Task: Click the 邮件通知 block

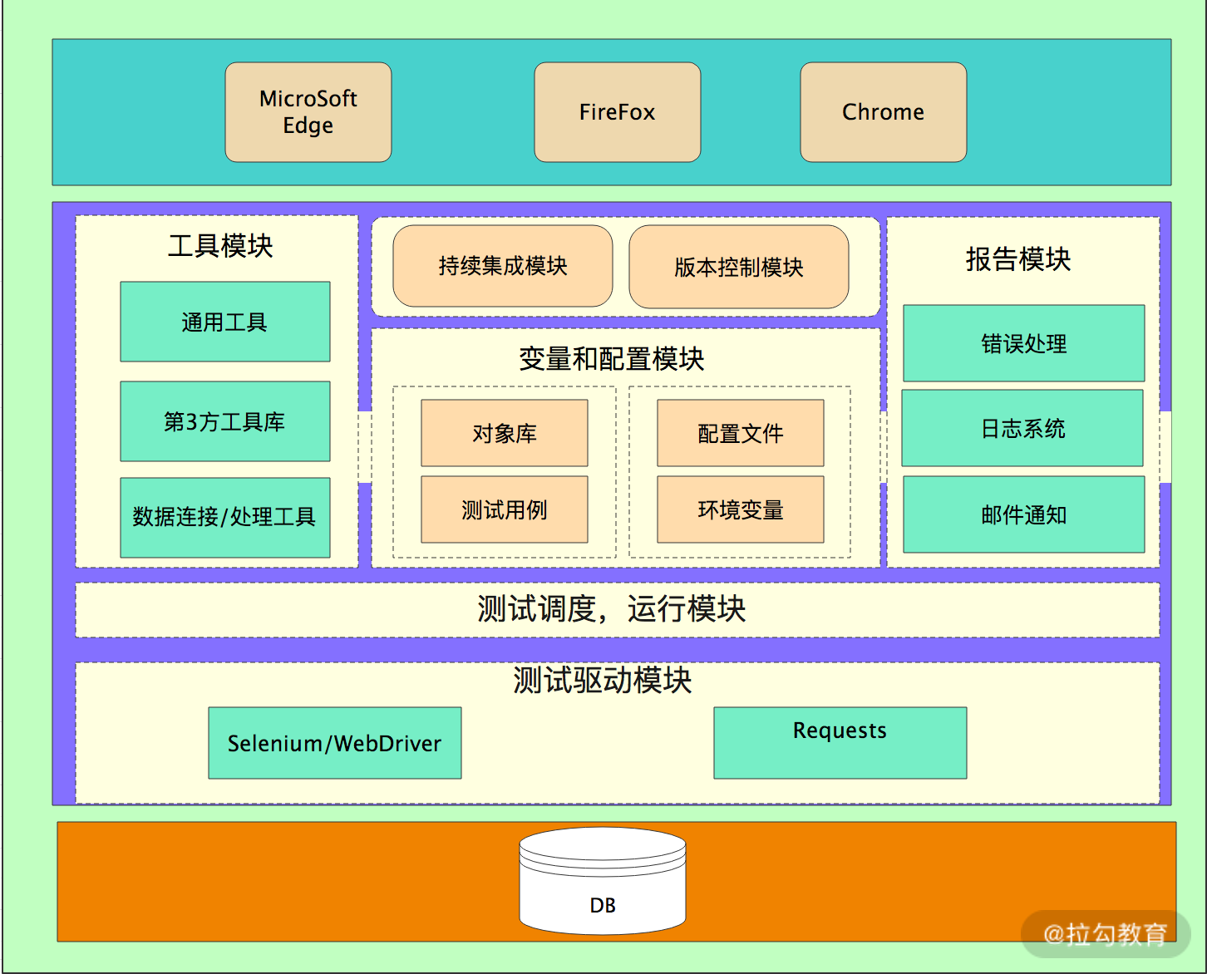Action: point(1024,514)
